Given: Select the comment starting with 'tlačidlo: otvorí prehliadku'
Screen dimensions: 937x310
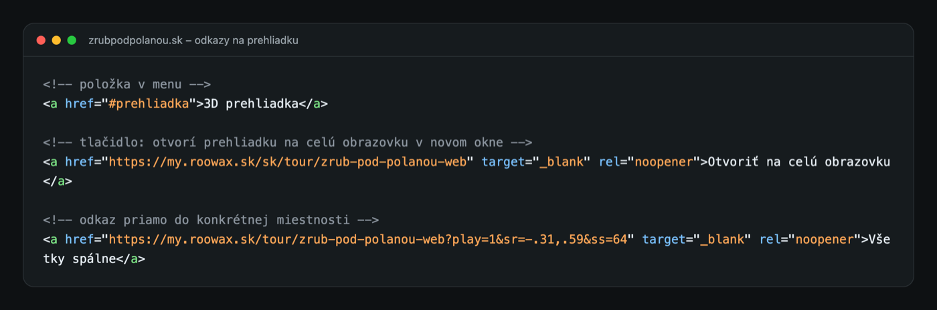Looking at the screenshot, I should (x=288, y=143).
